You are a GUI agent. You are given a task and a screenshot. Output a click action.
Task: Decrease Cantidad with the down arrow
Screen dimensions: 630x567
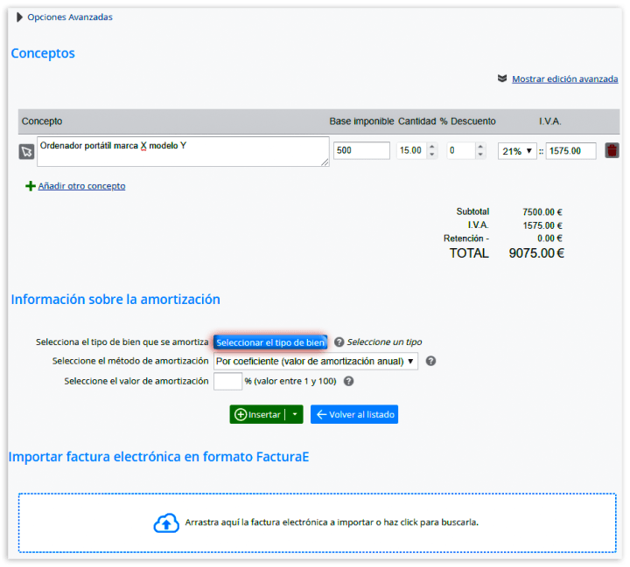click(432, 155)
